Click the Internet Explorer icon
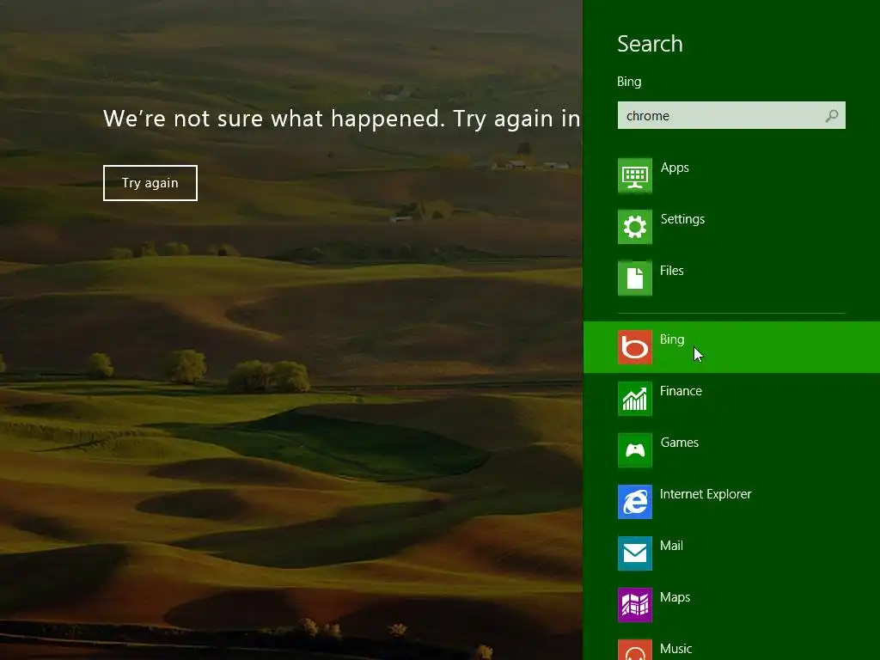 coord(635,502)
